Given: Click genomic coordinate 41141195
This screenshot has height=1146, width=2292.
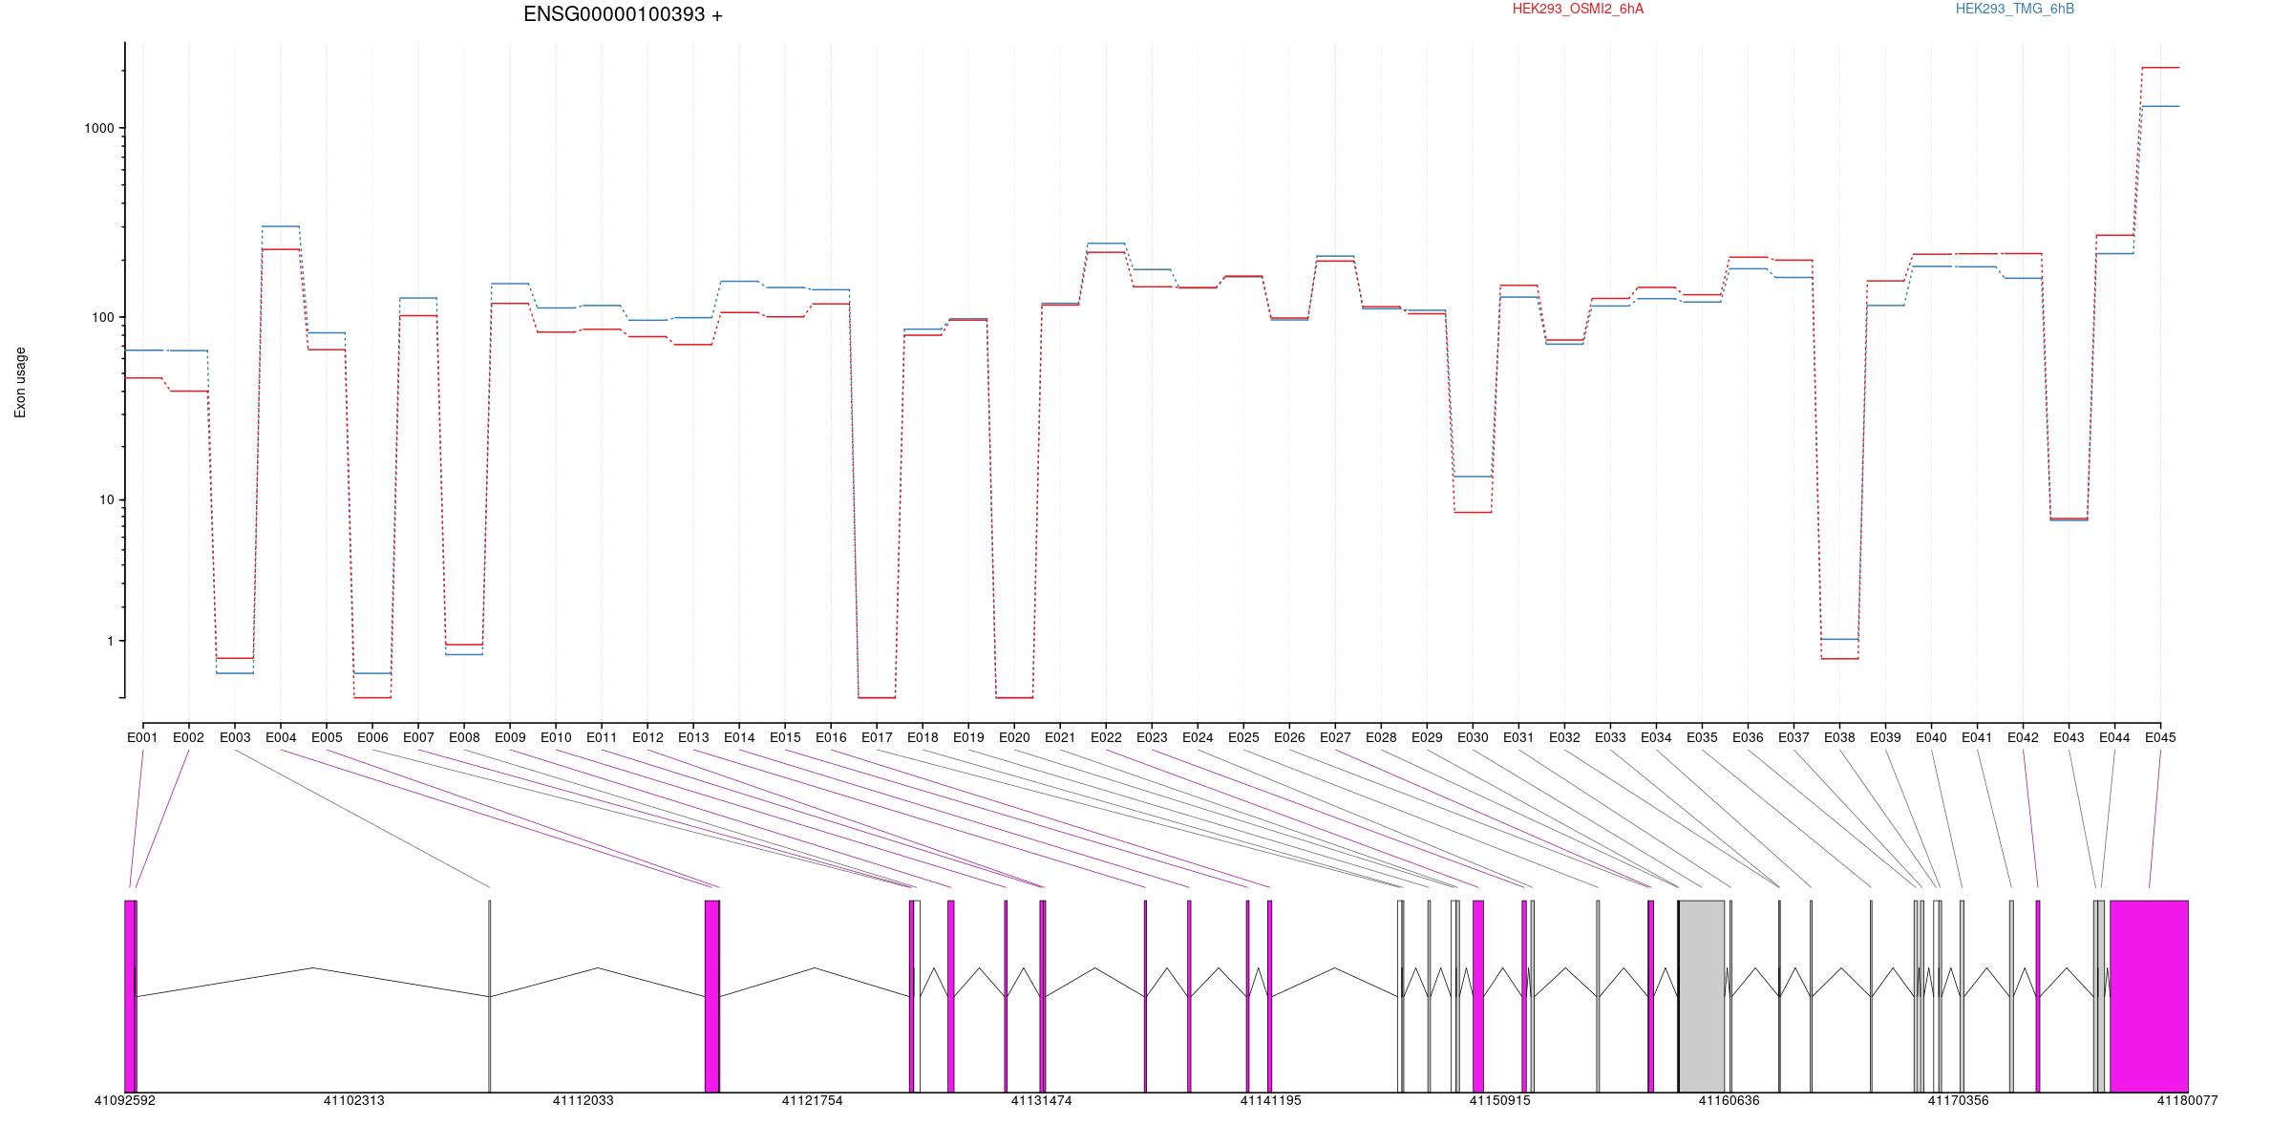Looking at the screenshot, I should 1271,1100.
